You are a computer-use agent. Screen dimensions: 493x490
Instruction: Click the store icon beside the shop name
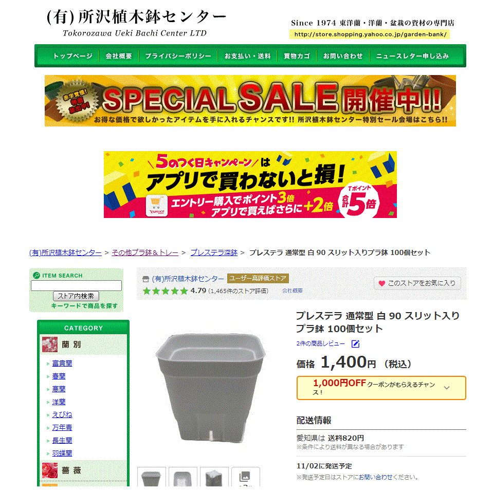point(145,279)
